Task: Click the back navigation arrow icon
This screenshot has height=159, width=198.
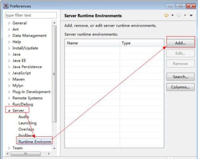Action: pos(166,15)
